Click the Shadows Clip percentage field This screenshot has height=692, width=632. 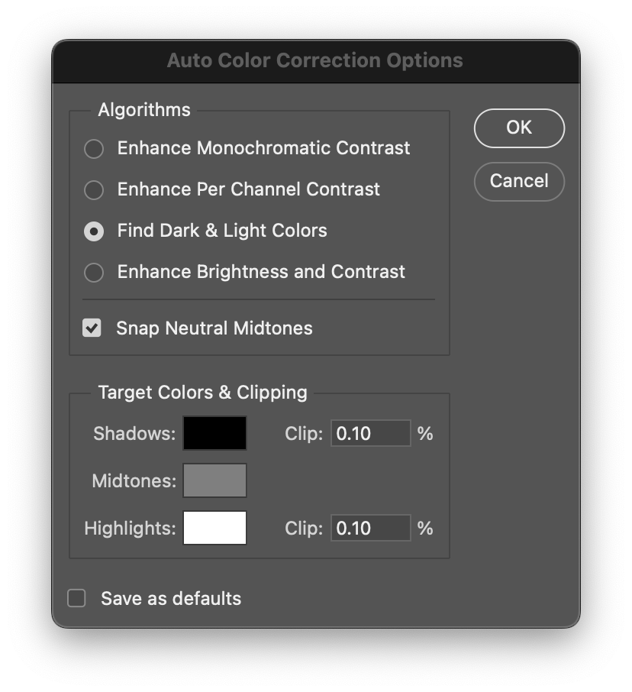coord(370,434)
